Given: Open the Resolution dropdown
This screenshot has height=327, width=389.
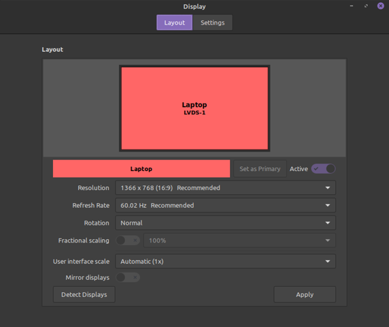Looking at the screenshot, I should (225, 188).
